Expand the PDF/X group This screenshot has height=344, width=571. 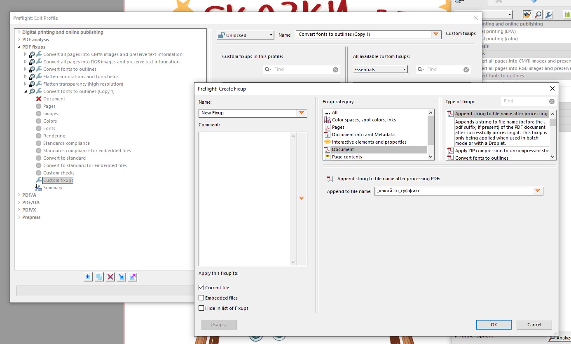pyautogui.click(x=19, y=210)
